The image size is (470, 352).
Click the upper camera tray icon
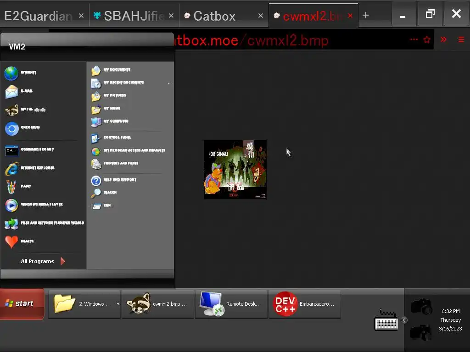[421, 306]
